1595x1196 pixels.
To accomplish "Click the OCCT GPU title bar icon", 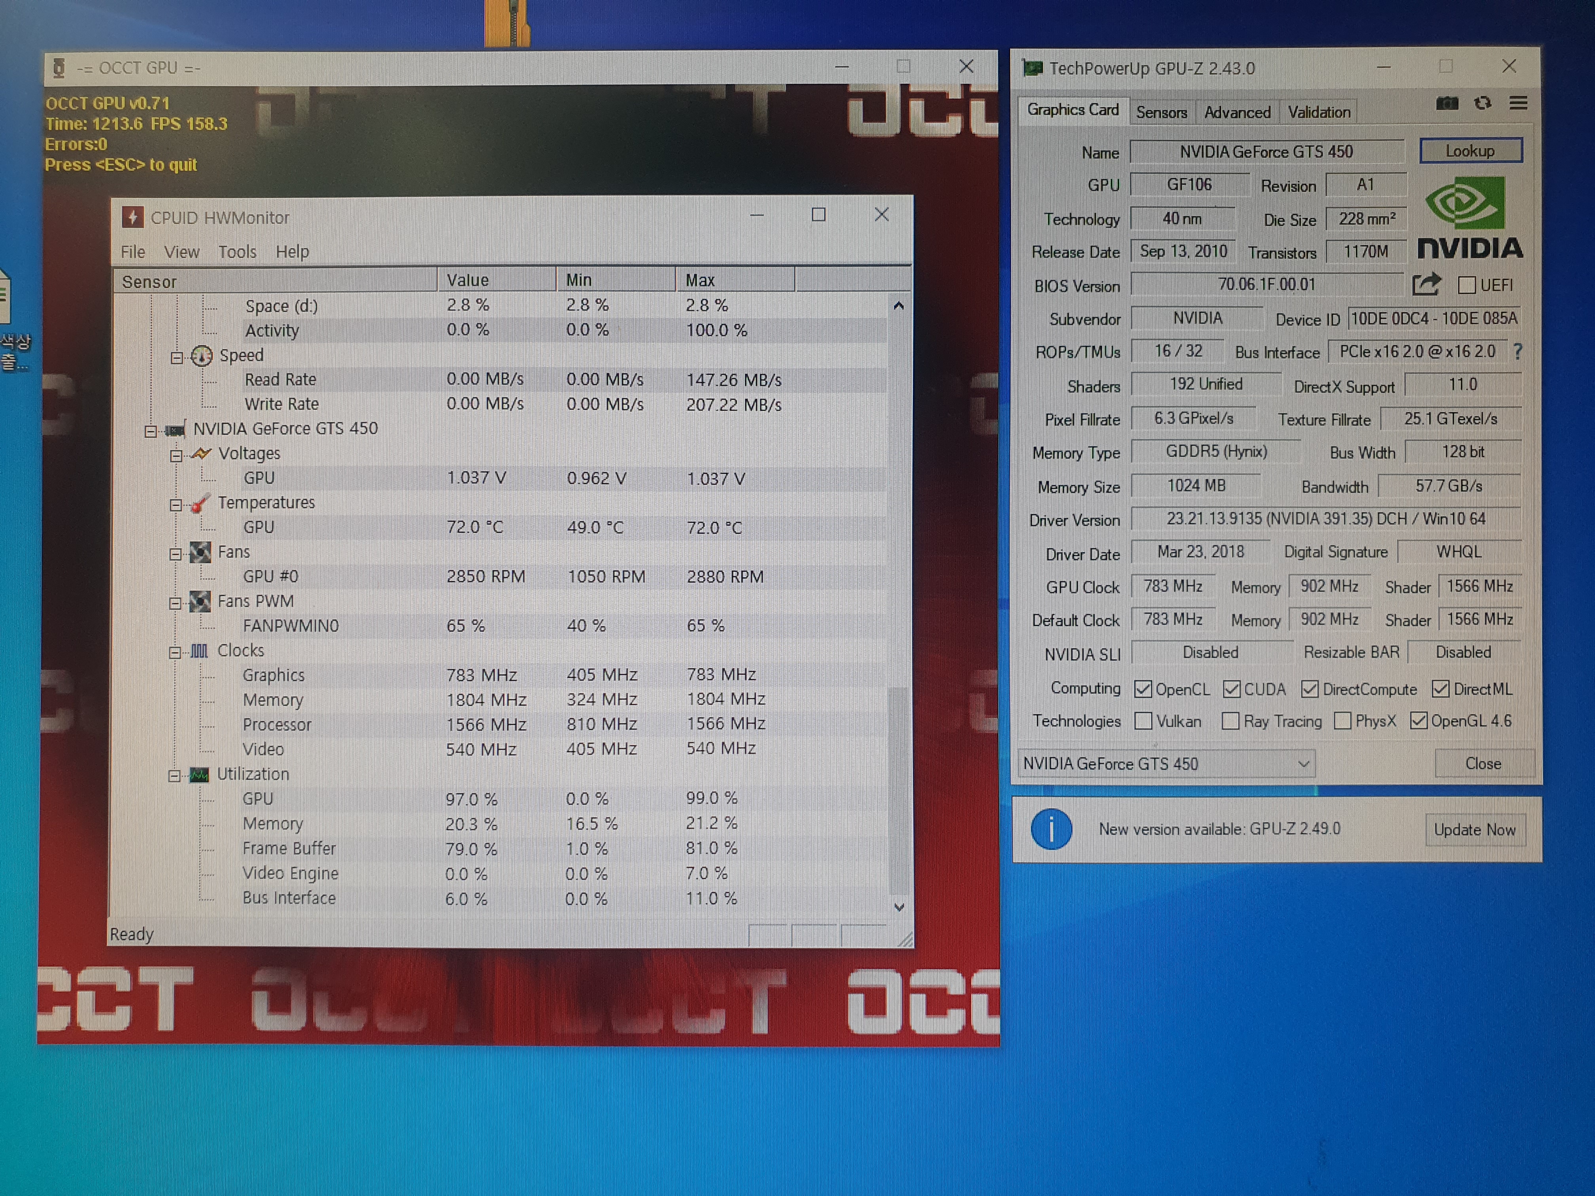I will tap(59, 68).
